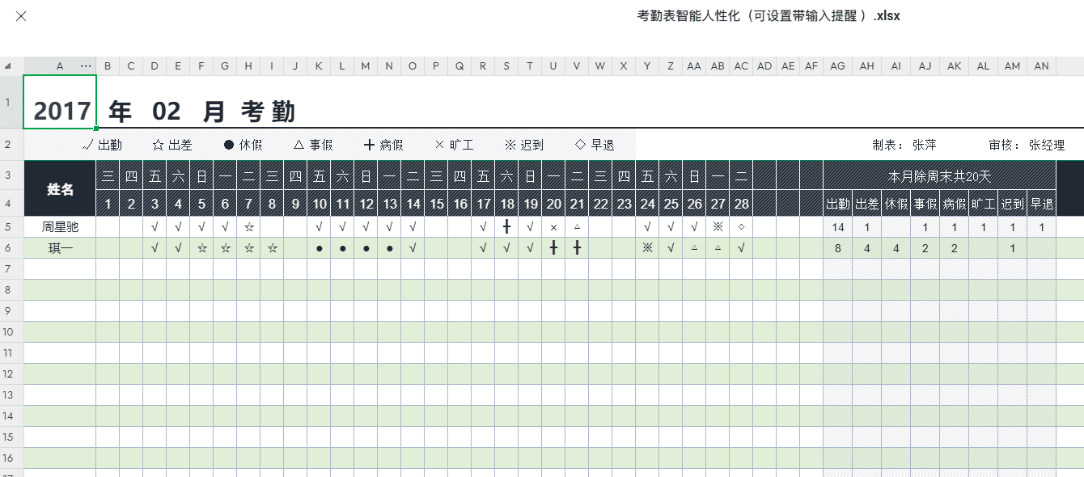Select column AC via its header letter
The height and width of the screenshot is (477, 1084).
741,66
